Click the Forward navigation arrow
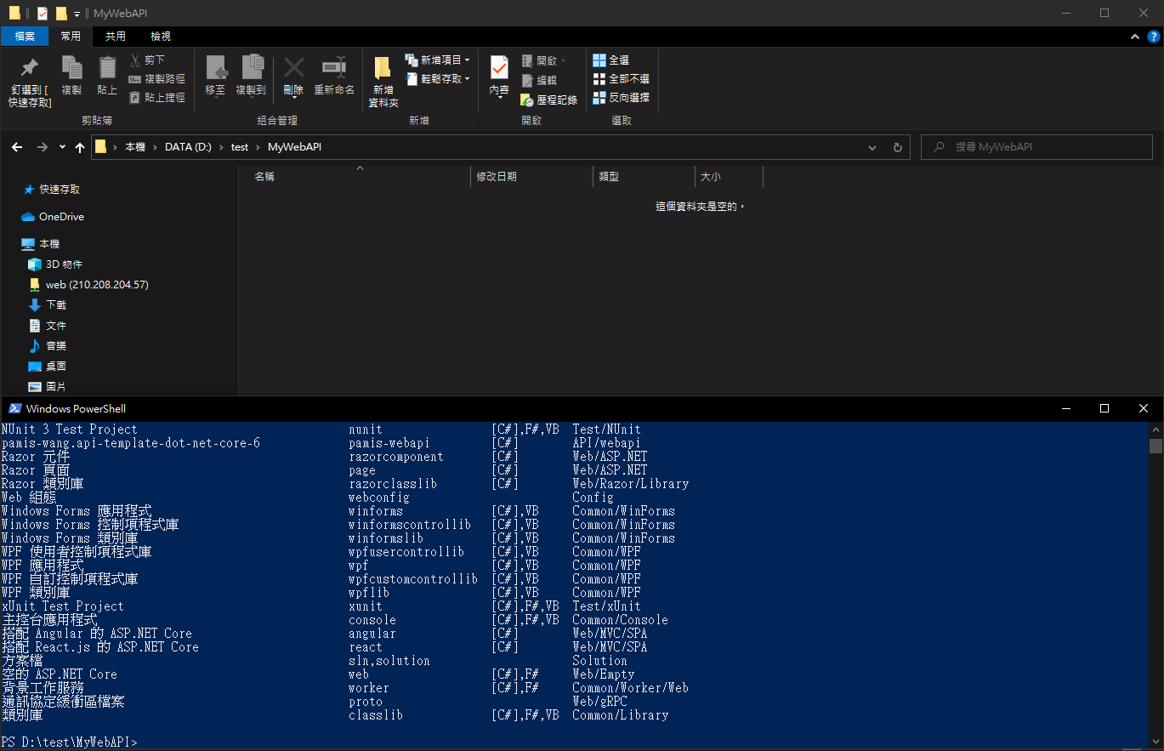Image resolution: width=1164 pixels, height=751 pixels. click(43, 147)
